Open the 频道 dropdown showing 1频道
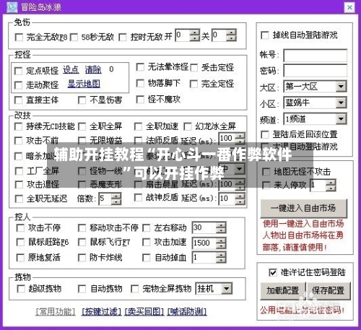 [x=342, y=119]
